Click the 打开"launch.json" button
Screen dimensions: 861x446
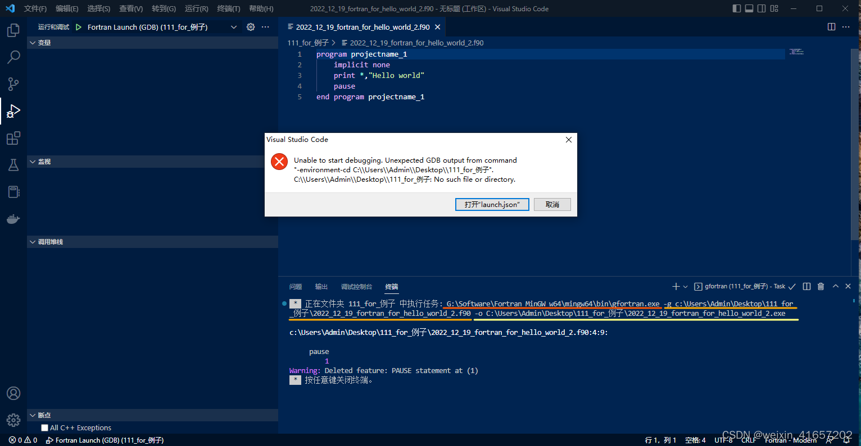click(492, 204)
